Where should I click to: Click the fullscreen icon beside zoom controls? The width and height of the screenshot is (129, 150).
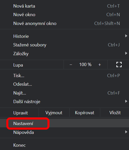point(119,65)
